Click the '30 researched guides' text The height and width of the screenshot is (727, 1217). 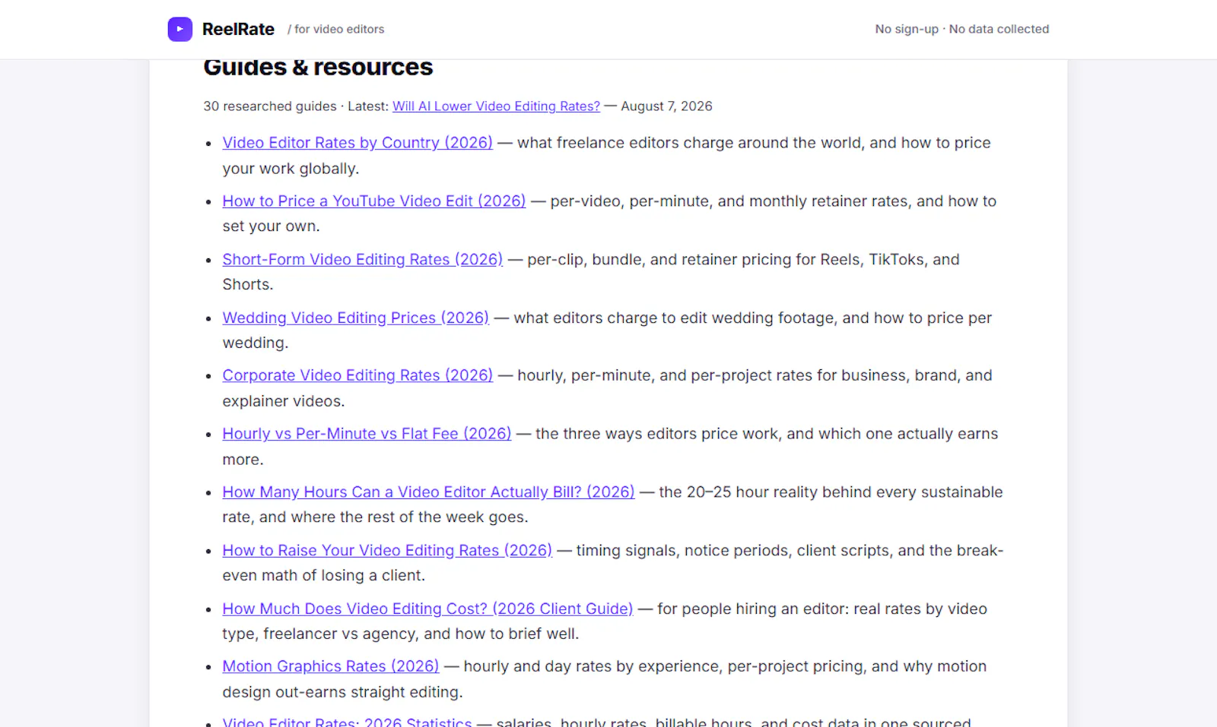pyautogui.click(x=270, y=106)
